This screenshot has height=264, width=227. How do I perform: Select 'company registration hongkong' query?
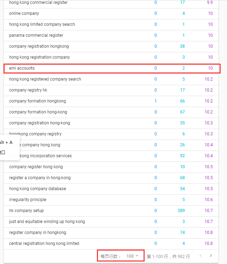tap(39, 46)
